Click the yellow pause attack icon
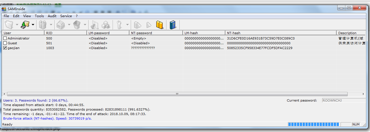Viewport: 370px width, 132px height. [160, 25]
